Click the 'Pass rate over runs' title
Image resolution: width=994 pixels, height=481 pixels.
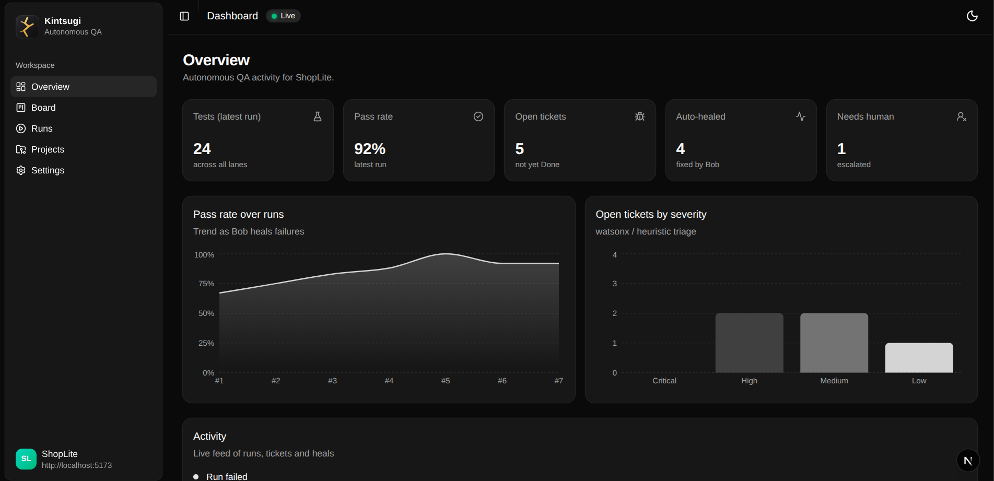(x=239, y=214)
